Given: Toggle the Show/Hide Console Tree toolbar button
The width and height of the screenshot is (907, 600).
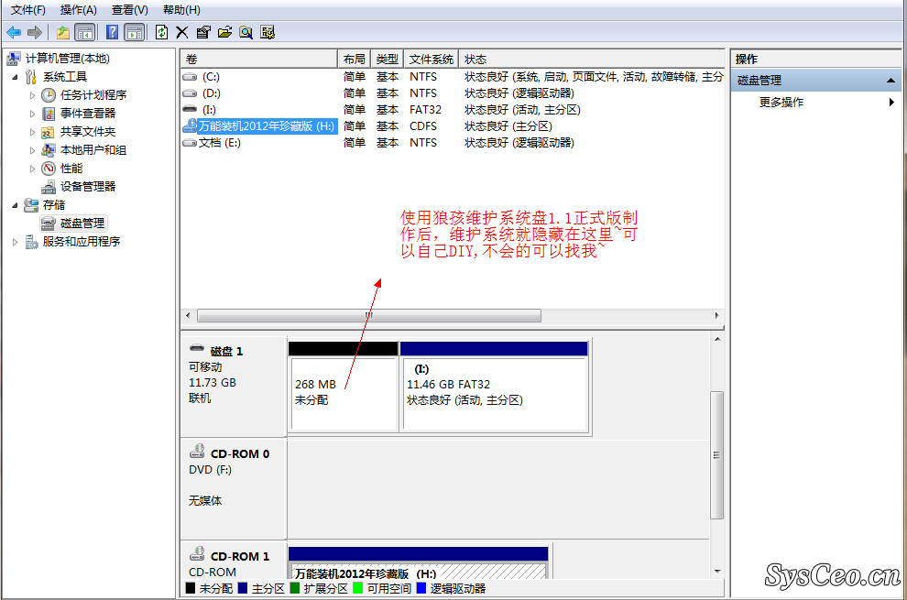Looking at the screenshot, I should (85, 32).
